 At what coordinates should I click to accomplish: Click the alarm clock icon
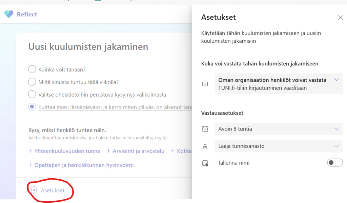coord(205,129)
